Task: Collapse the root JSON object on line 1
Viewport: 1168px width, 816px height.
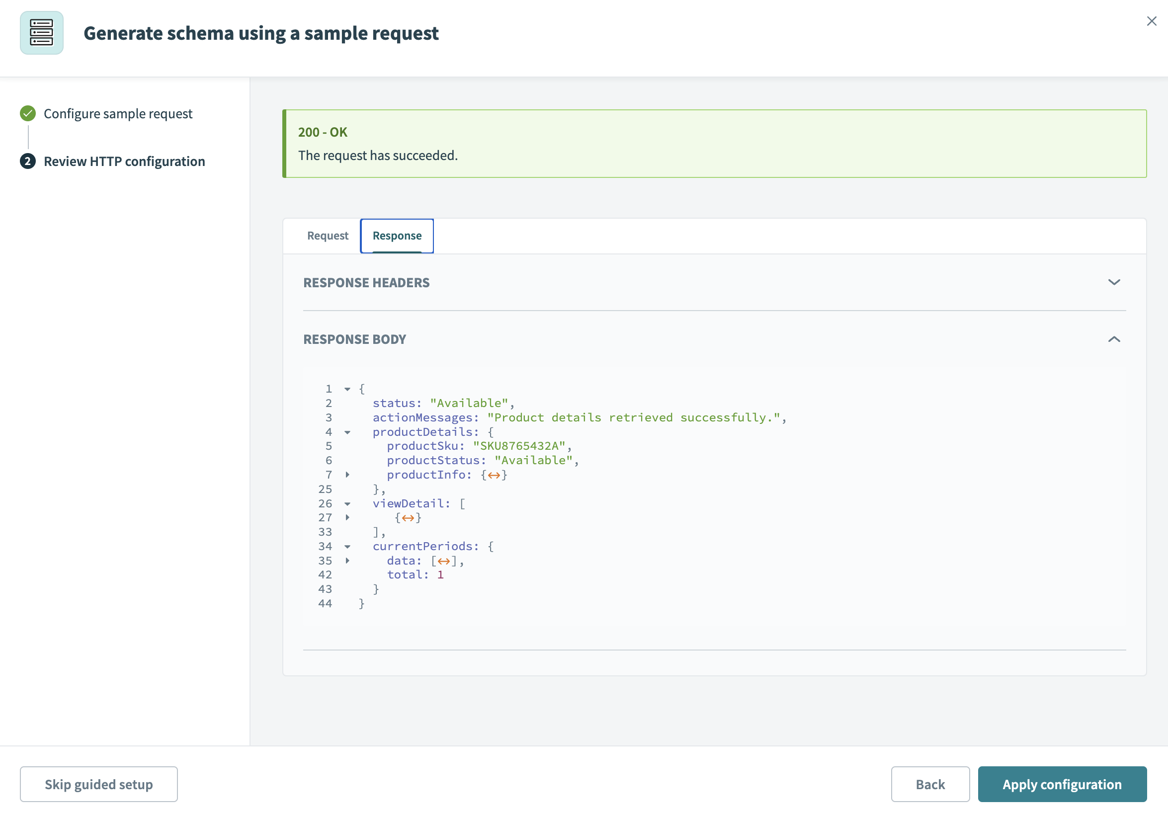Action: [x=347, y=389]
